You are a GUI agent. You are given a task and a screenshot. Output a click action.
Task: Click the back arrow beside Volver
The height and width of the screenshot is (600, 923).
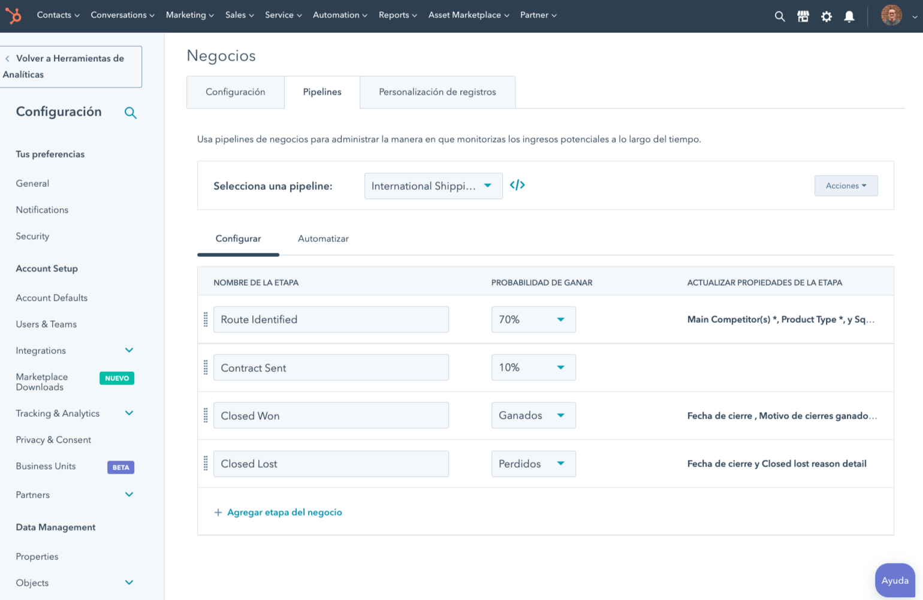tap(7, 59)
